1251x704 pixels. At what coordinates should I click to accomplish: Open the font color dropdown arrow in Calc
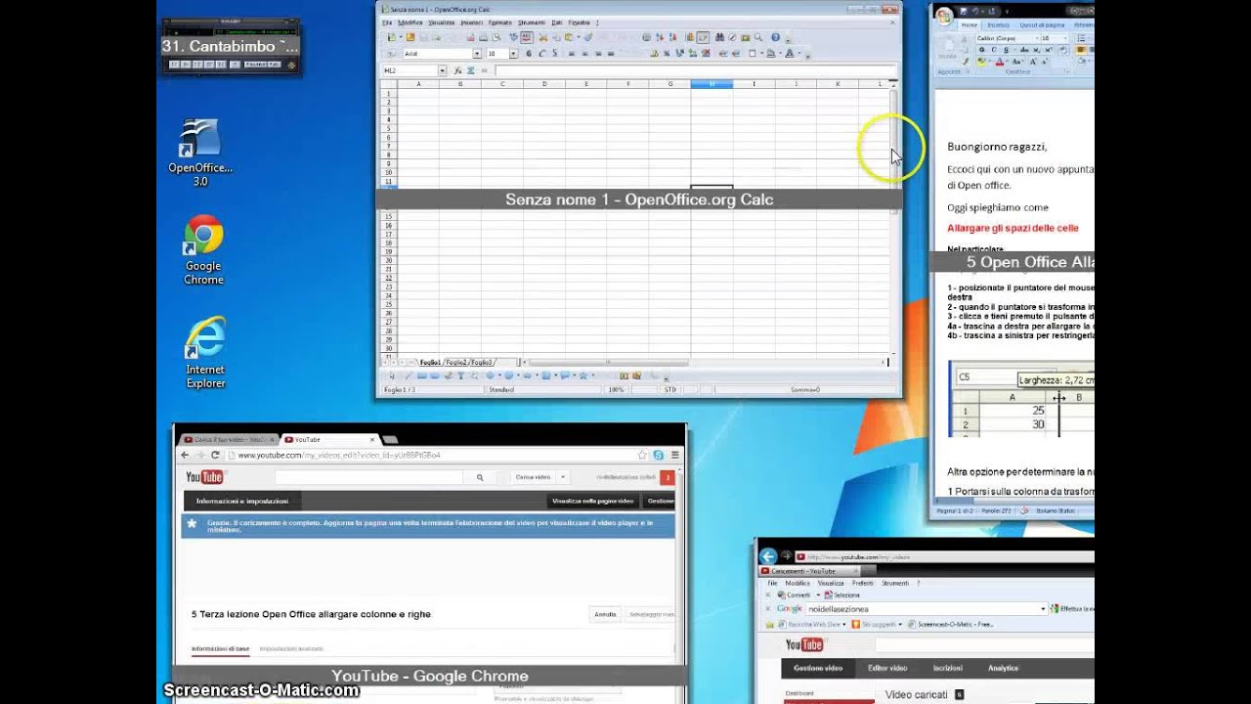tap(799, 53)
